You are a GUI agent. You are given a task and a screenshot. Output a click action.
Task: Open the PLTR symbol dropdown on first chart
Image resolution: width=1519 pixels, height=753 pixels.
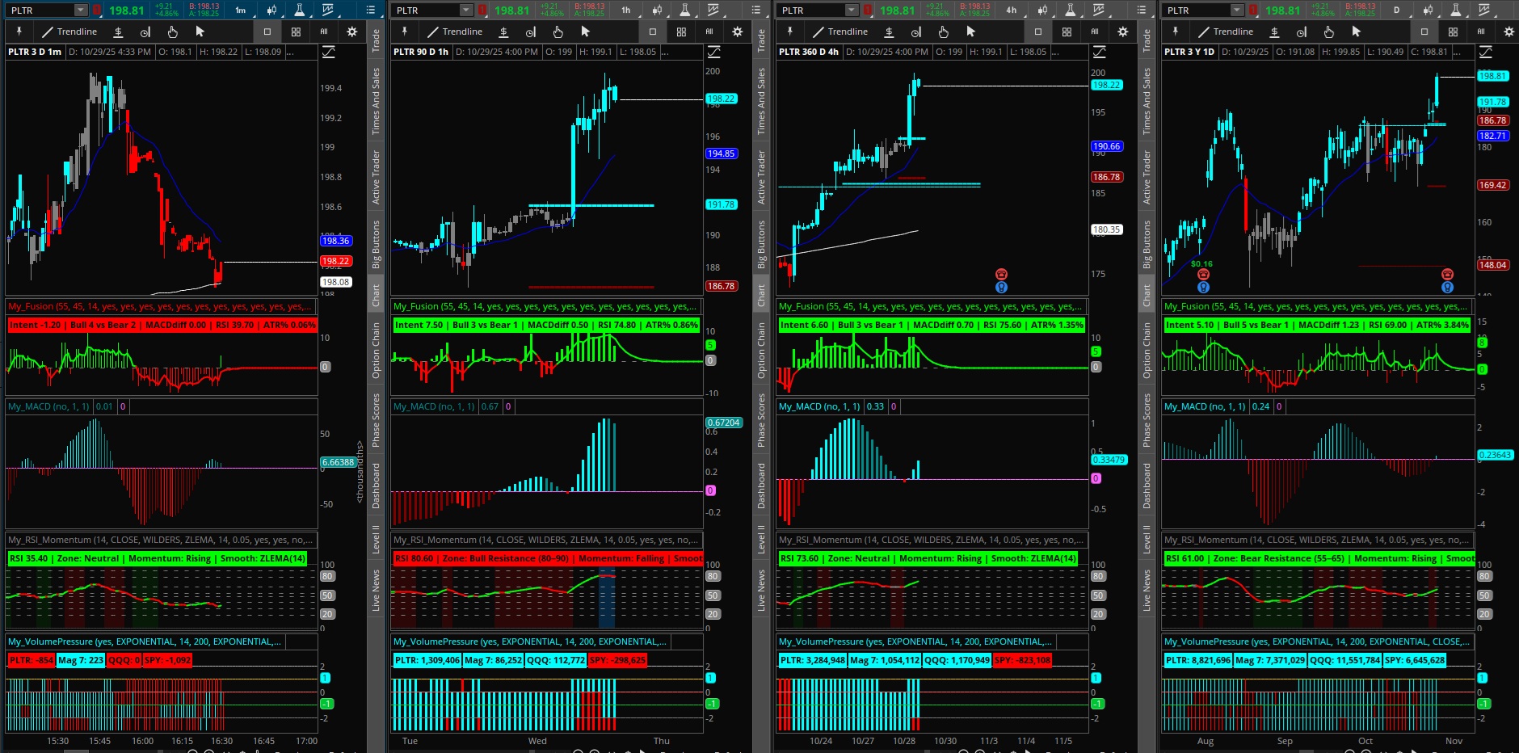pyautogui.click(x=79, y=10)
